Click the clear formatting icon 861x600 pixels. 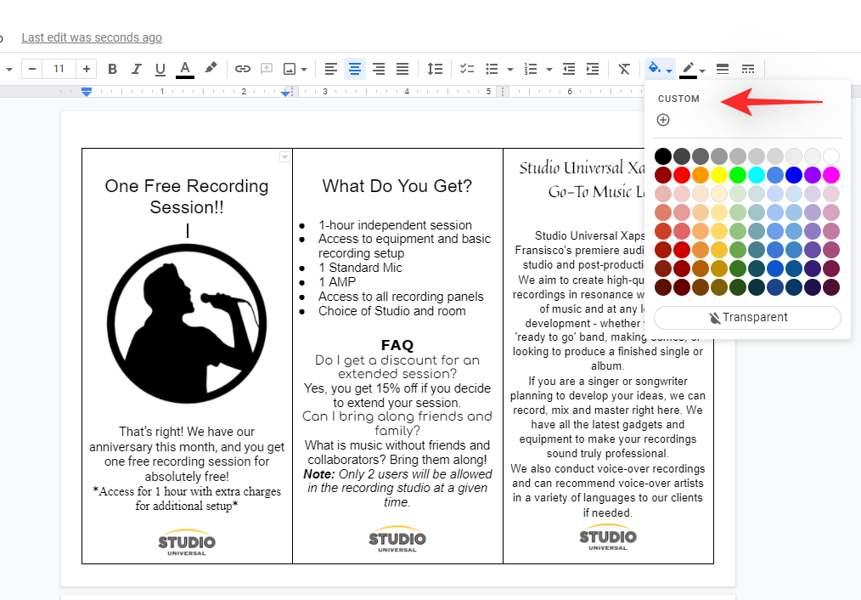coord(624,69)
